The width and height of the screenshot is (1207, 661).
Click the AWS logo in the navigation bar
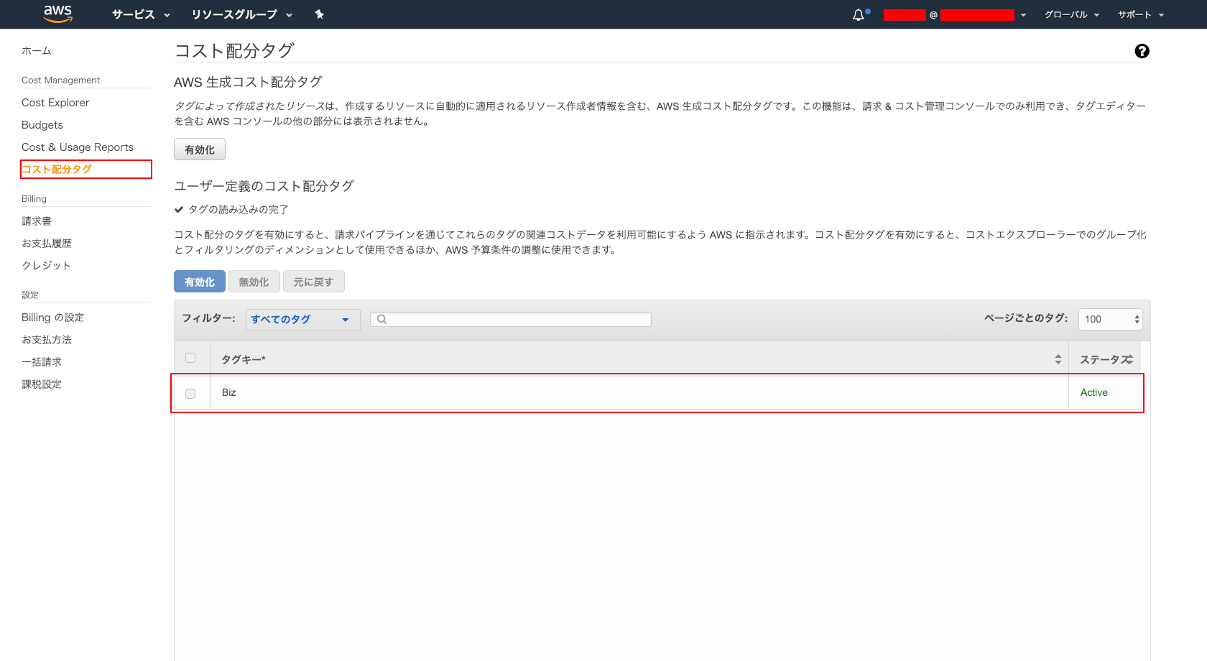click(x=57, y=14)
